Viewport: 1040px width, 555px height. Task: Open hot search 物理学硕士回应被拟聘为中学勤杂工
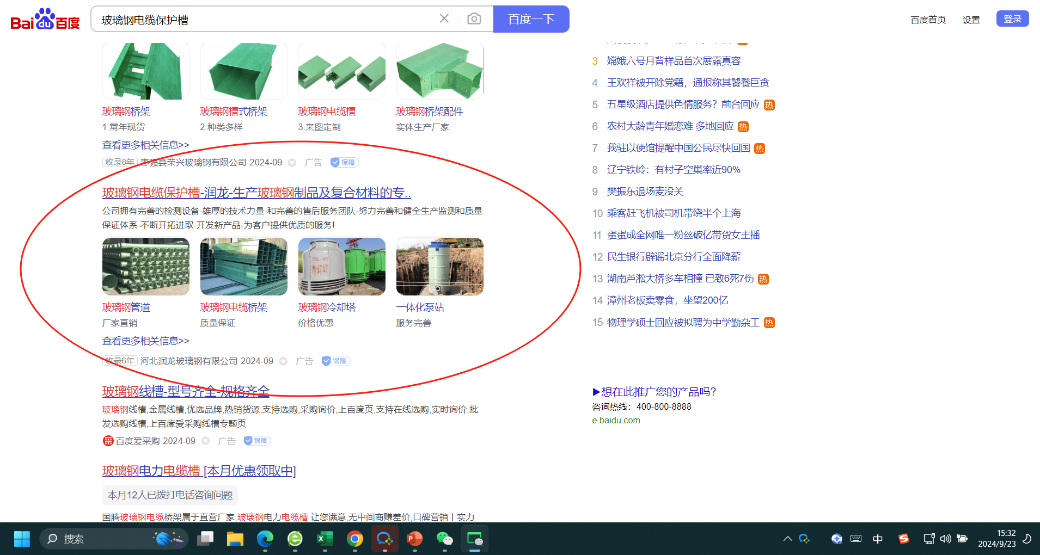683,323
